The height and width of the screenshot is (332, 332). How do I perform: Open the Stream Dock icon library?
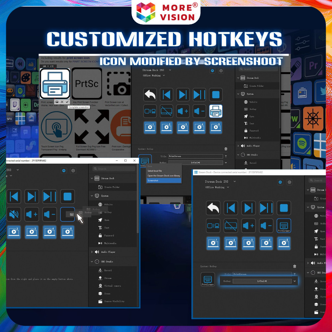(164, 176)
